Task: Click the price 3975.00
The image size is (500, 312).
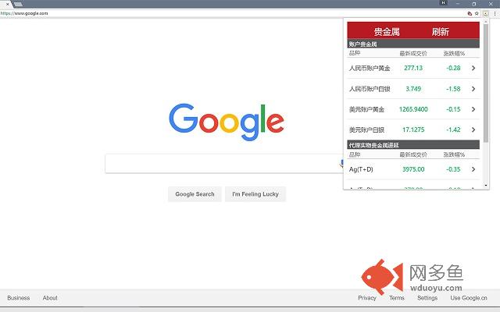Action: tap(413, 169)
